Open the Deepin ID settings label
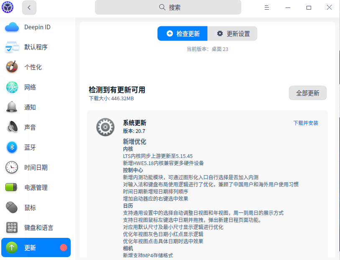The image size is (340, 260). pos(37,27)
